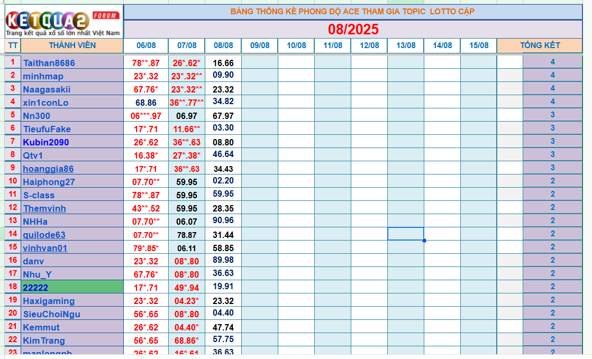Click member name 'Haiphong27'

(x=49, y=182)
